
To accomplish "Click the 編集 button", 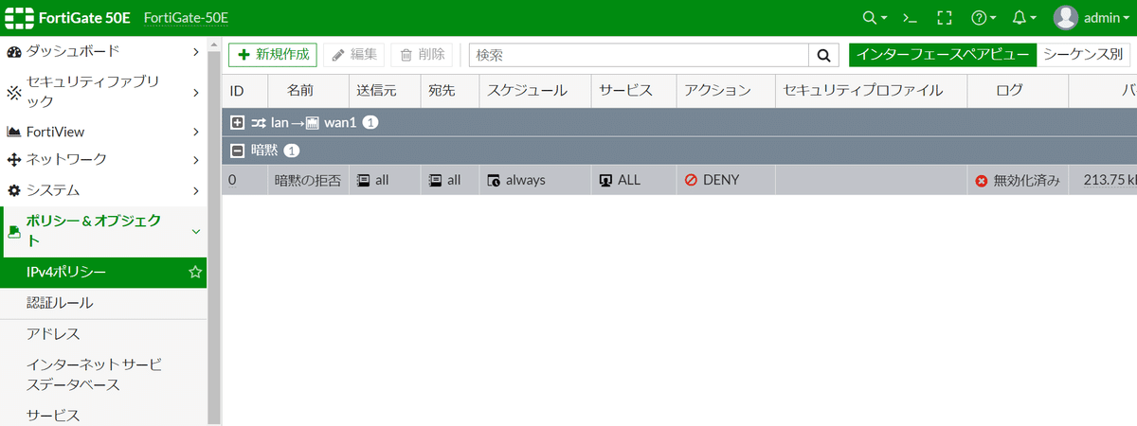I will pos(354,55).
